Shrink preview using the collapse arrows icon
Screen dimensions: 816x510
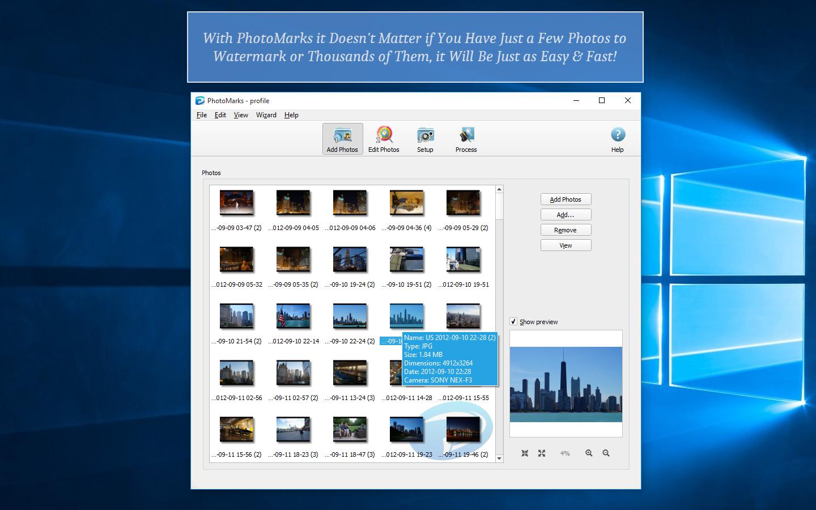tap(525, 453)
